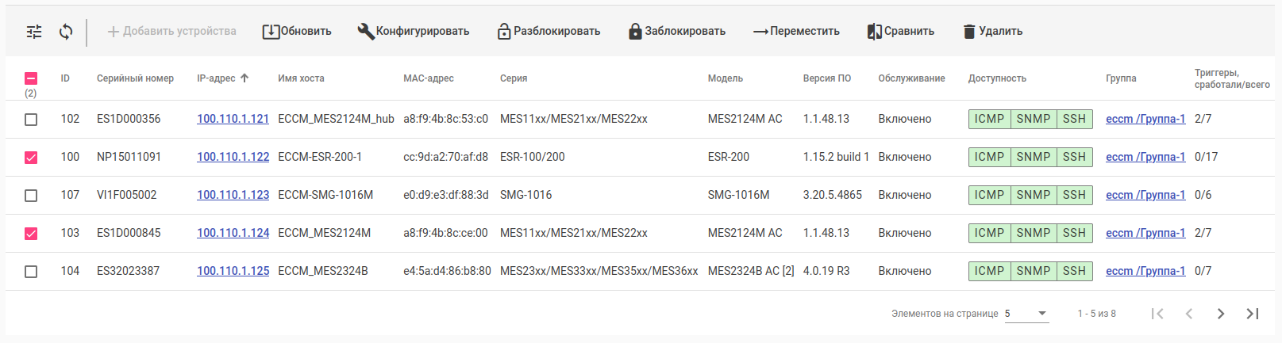Click the Сравнить compare button
Screen dimensions: 1282x343
click(900, 32)
